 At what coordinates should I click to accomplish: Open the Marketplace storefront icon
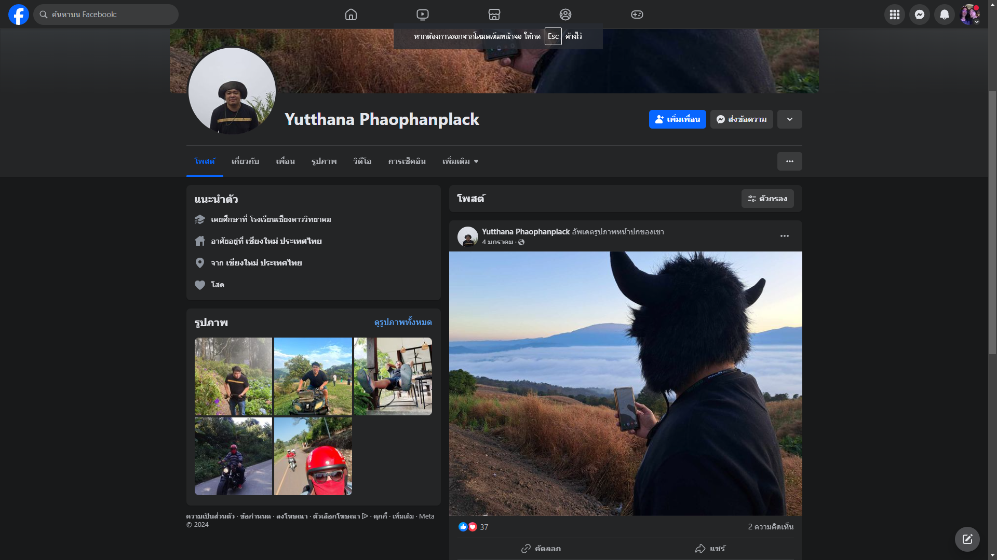(x=494, y=15)
